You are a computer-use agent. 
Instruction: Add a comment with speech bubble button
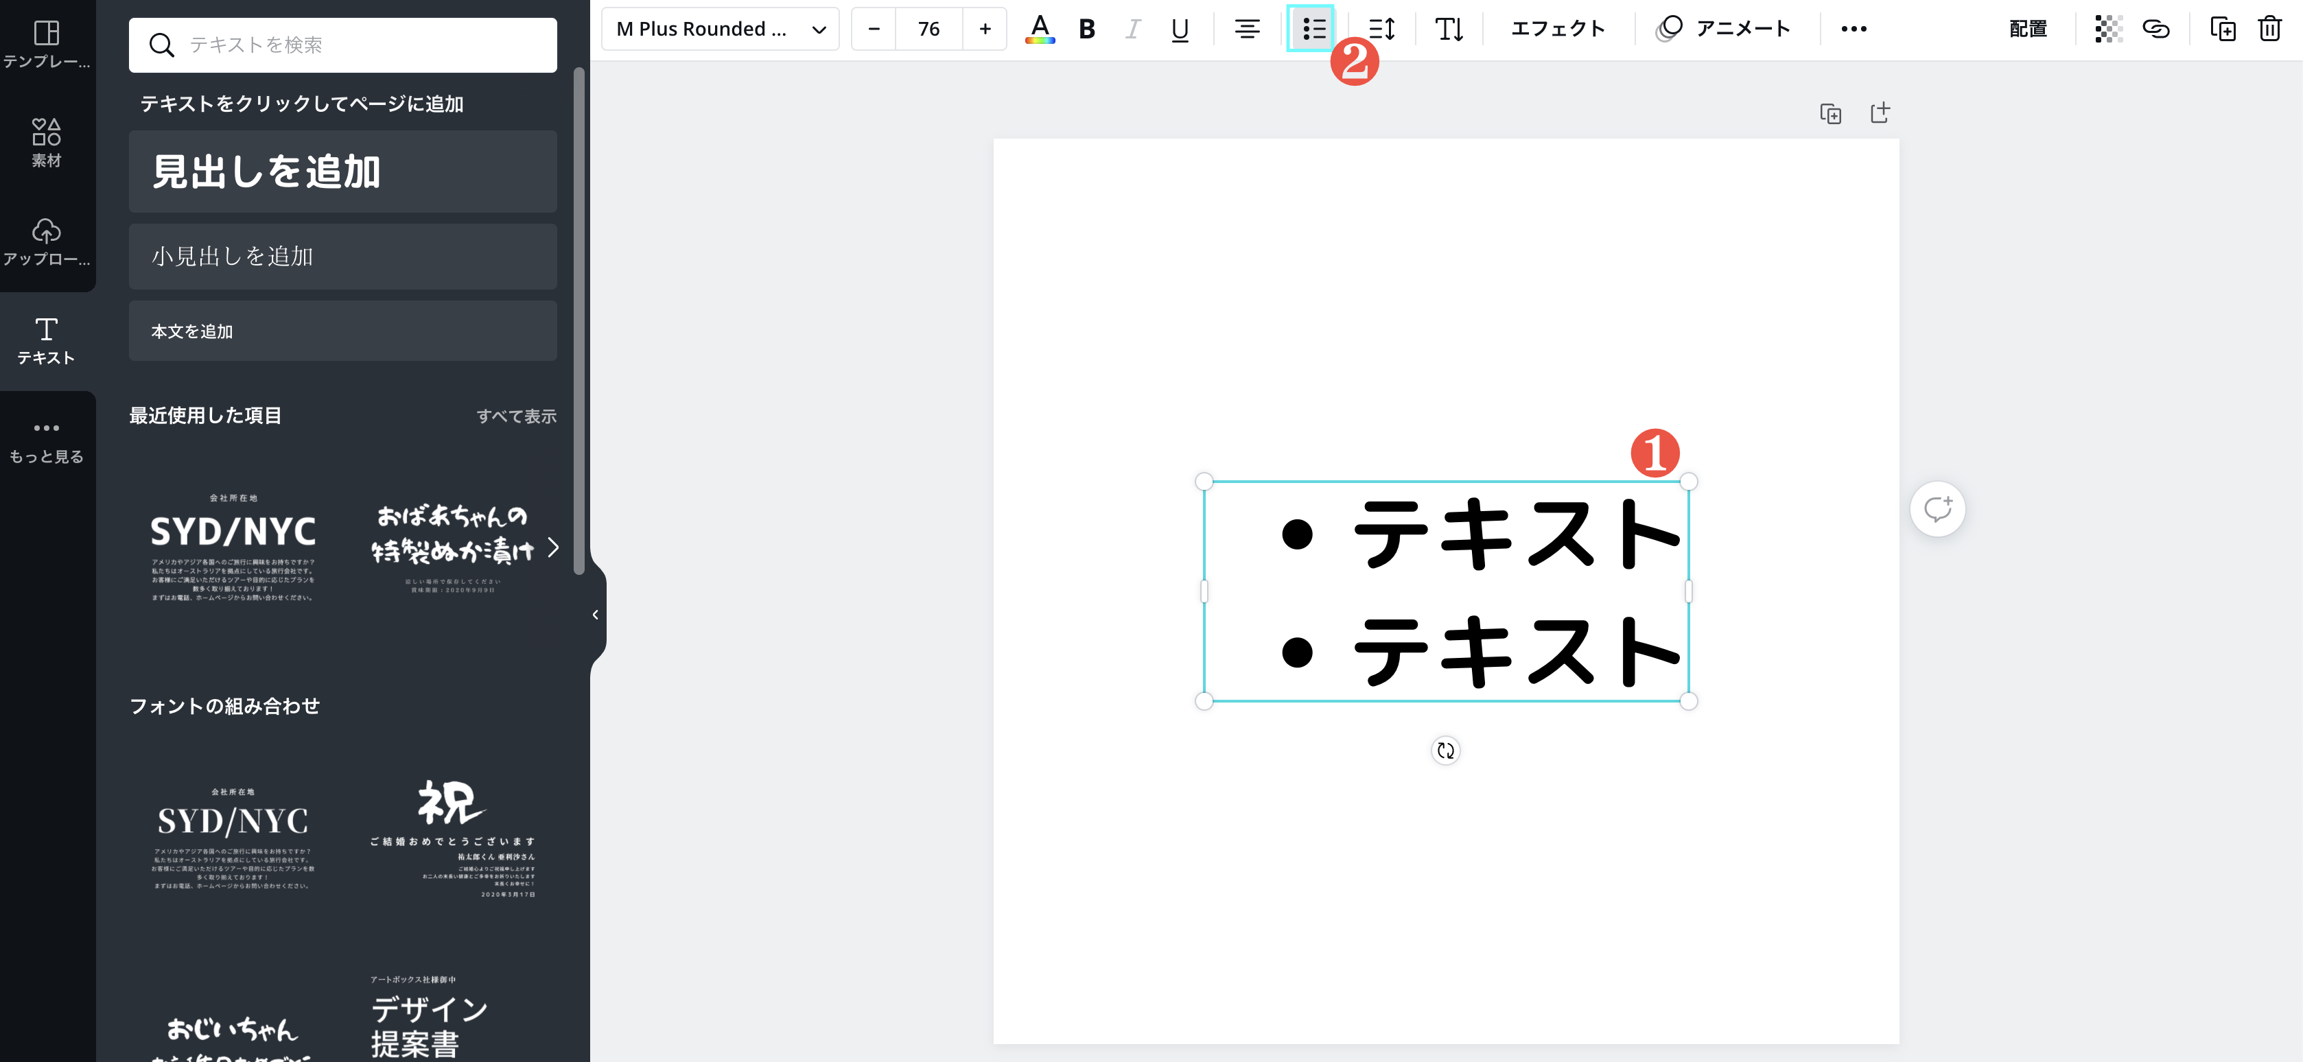click(x=1937, y=510)
